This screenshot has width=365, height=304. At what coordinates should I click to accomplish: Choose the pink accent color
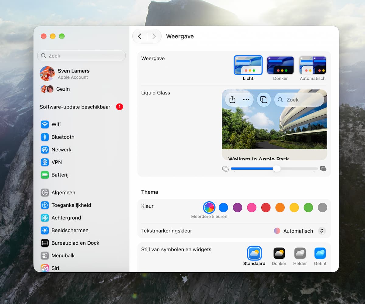(x=252, y=208)
